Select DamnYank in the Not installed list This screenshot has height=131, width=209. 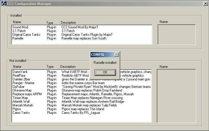[x=20, y=72]
